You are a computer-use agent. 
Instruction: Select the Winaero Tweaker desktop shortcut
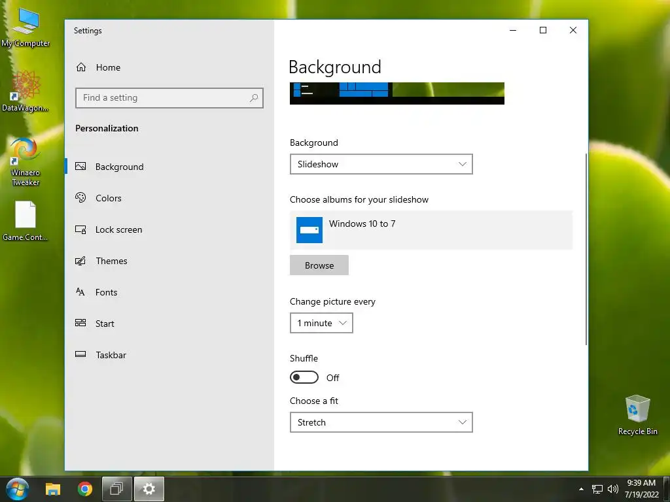(26, 162)
